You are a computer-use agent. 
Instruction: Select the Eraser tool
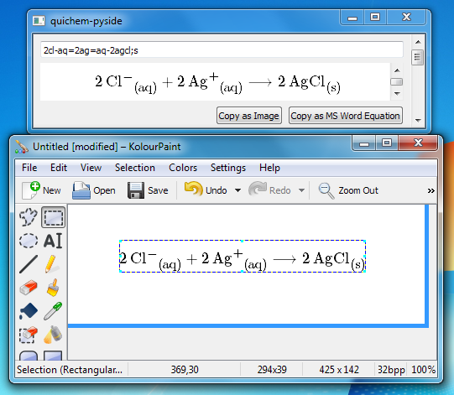pyautogui.click(x=29, y=288)
